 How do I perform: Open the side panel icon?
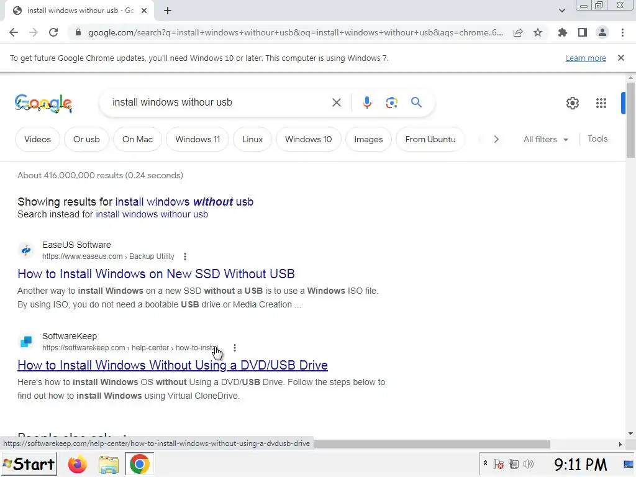click(583, 32)
